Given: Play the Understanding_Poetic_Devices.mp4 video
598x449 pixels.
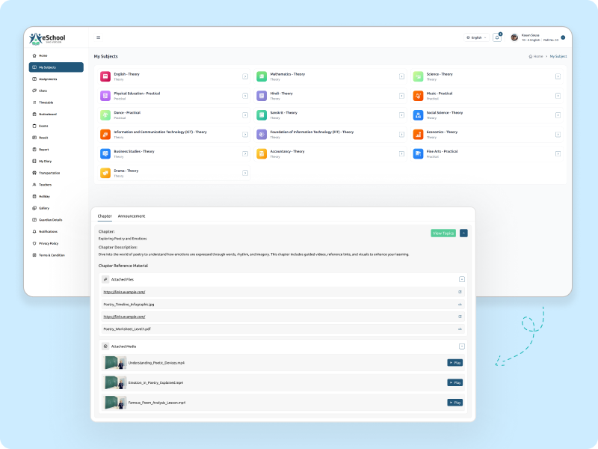Looking at the screenshot, I should coord(454,363).
